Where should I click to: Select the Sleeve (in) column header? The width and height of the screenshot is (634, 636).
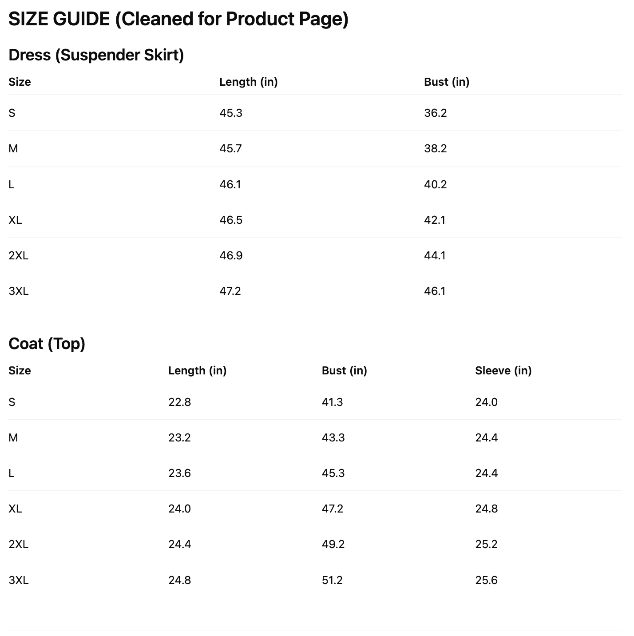click(x=503, y=370)
